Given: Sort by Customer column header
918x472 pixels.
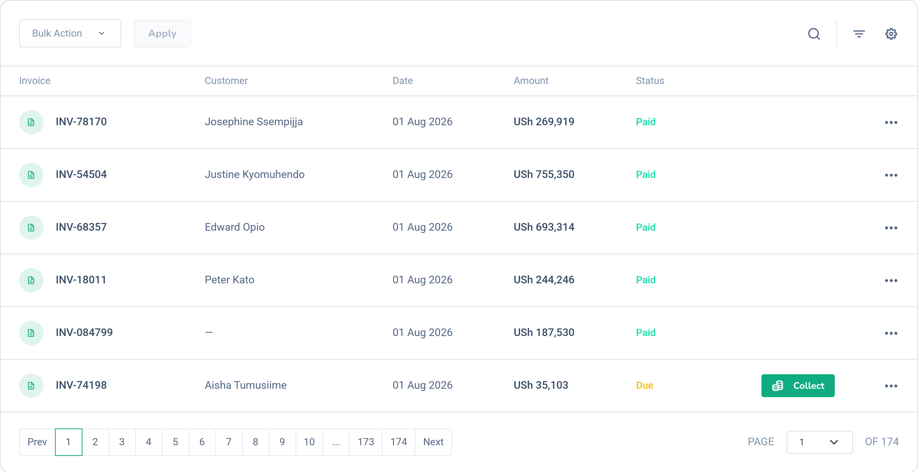Looking at the screenshot, I should point(226,80).
